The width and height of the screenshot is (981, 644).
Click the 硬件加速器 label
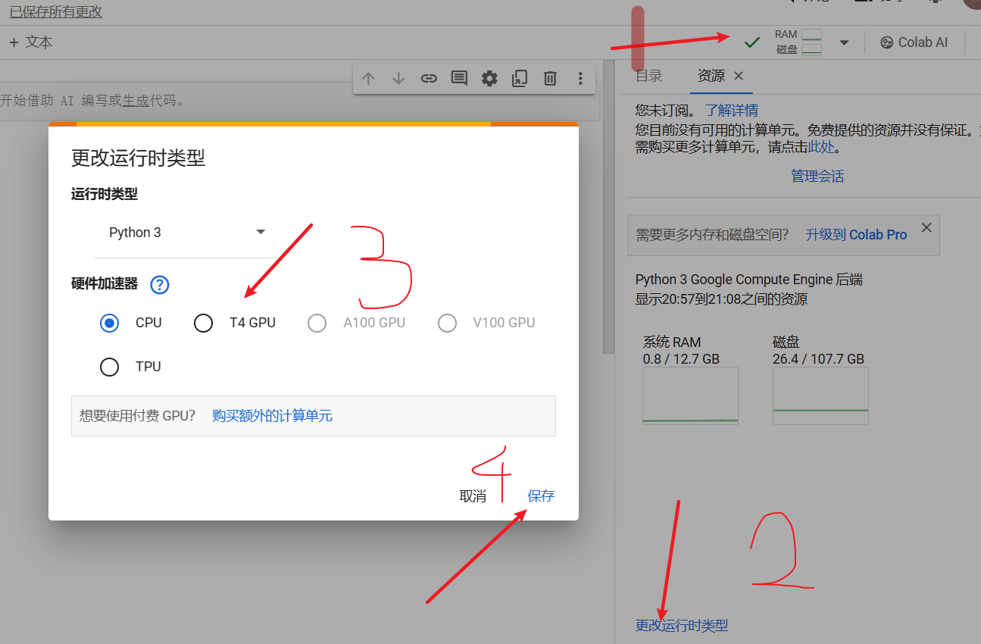(105, 284)
